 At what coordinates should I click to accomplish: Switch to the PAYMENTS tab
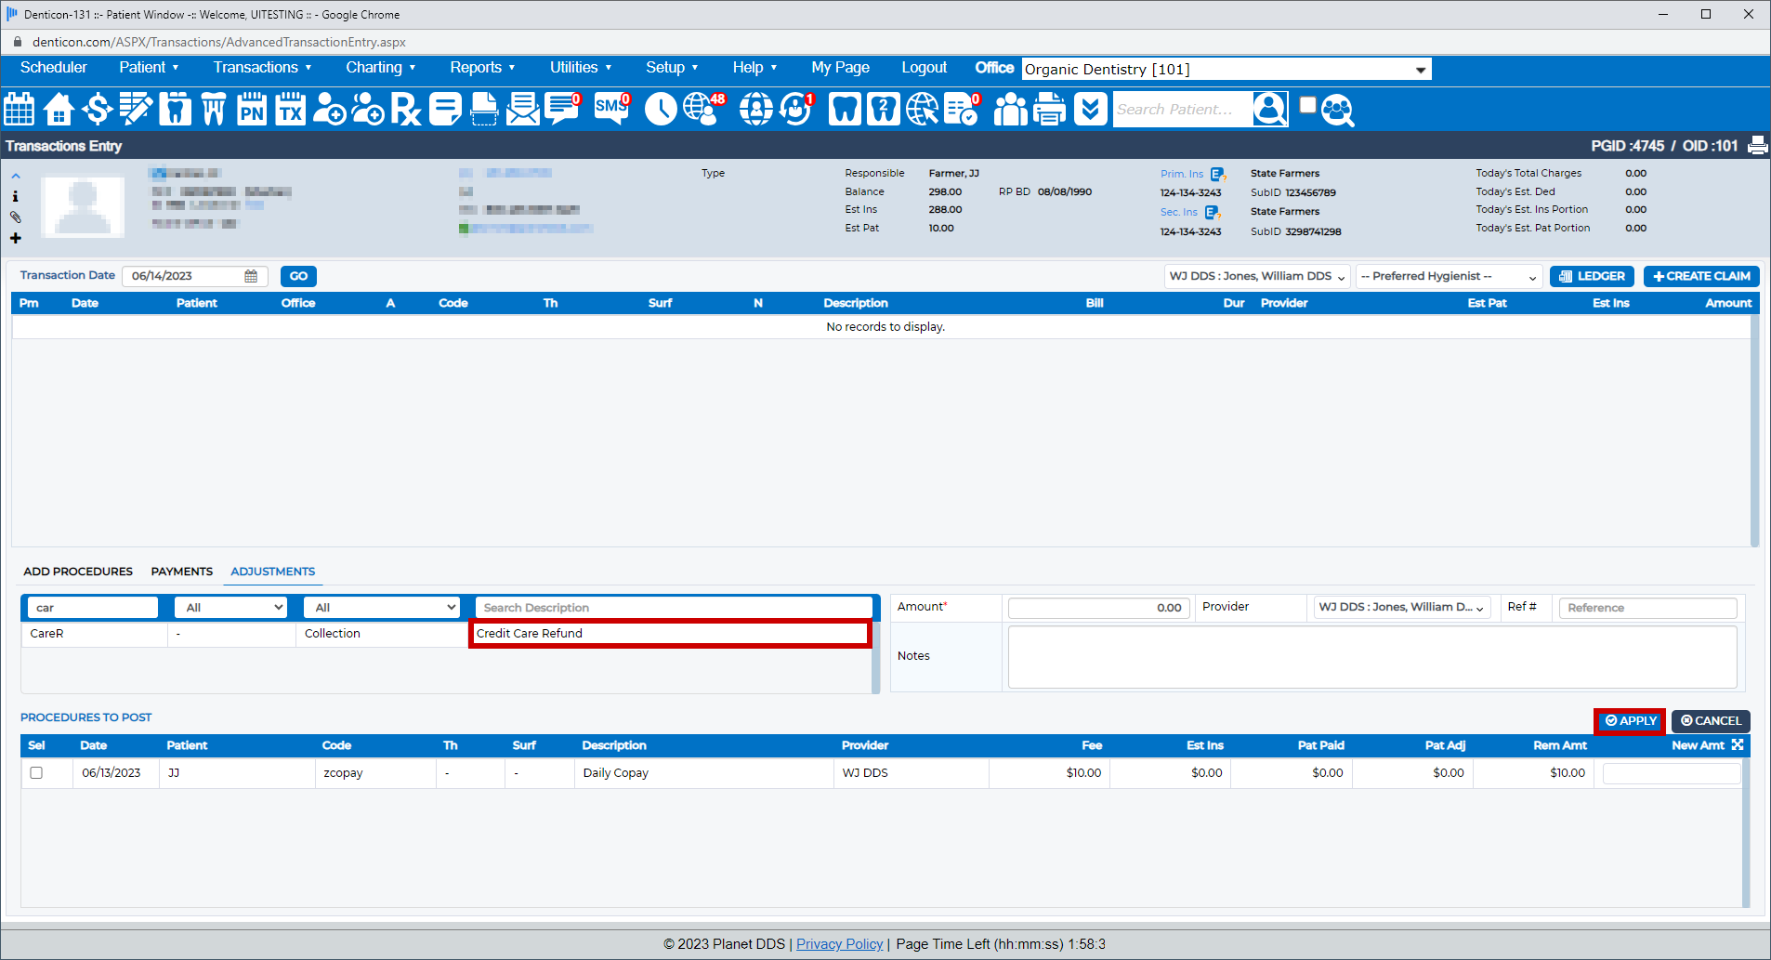182,572
